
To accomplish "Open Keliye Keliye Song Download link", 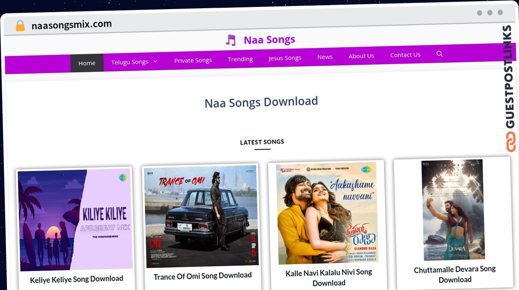I will [x=77, y=279].
